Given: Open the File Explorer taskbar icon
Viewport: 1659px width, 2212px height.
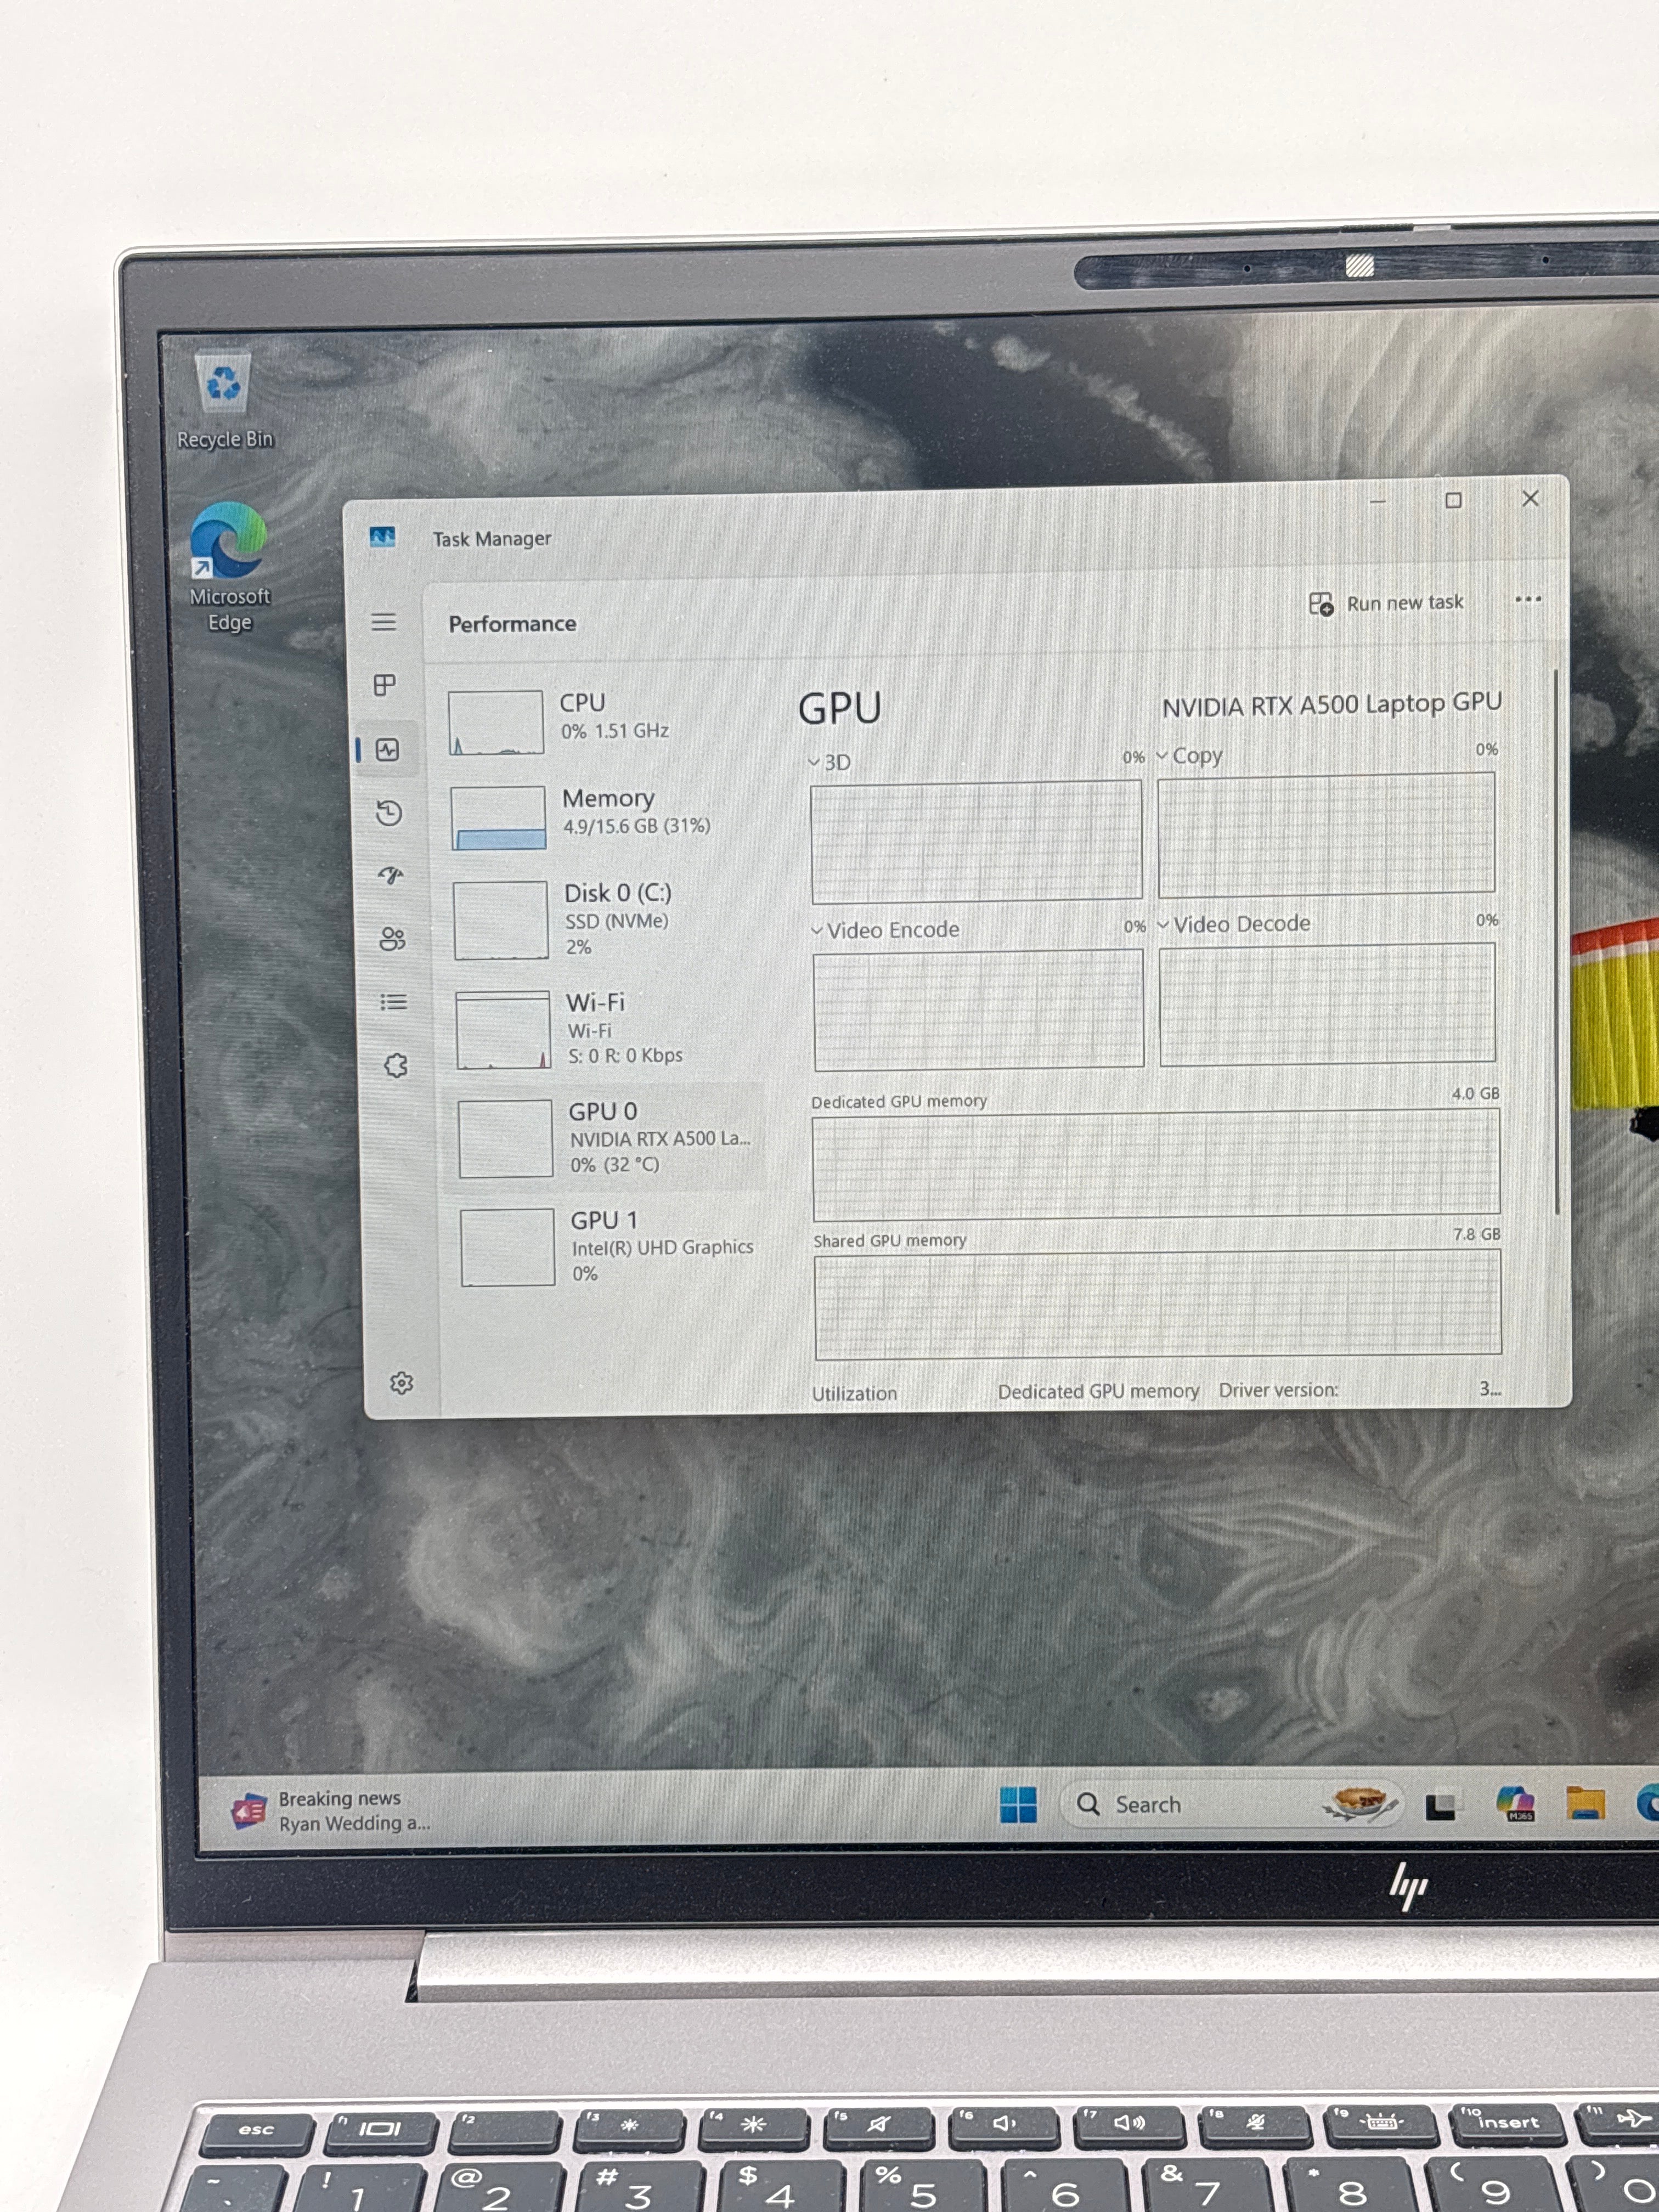Looking at the screenshot, I should point(1585,1803).
